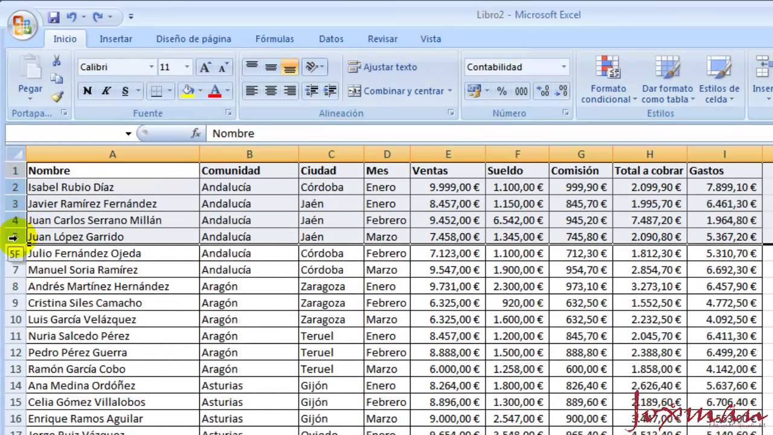Open Estilos de celda gallery
Viewport: 773px width, 435px height.
tap(719, 79)
